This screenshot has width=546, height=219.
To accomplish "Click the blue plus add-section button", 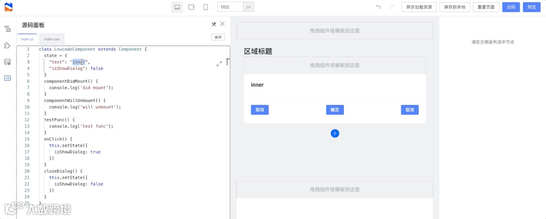I will (335, 133).
